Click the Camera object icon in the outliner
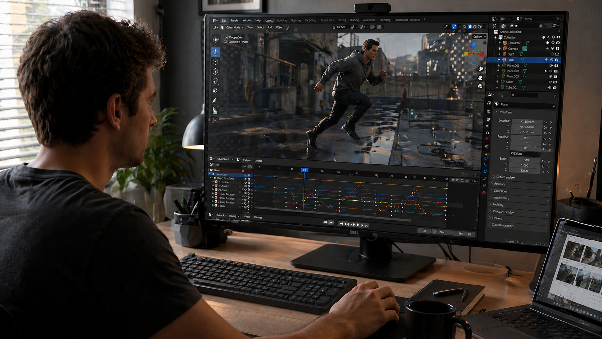The height and width of the screenshot is (339, 602). pos(505,49)
